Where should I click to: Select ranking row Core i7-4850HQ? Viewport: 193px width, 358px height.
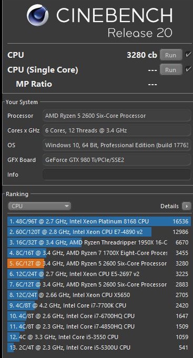(99, 326)
